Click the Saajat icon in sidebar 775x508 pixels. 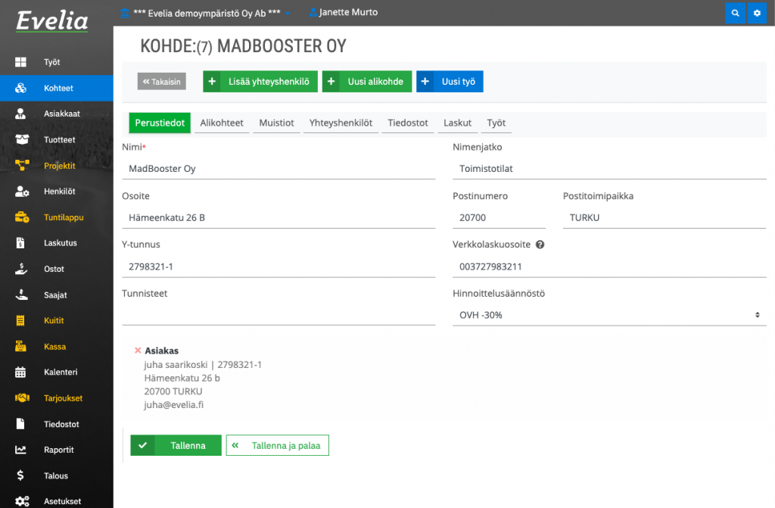[21, 295]
